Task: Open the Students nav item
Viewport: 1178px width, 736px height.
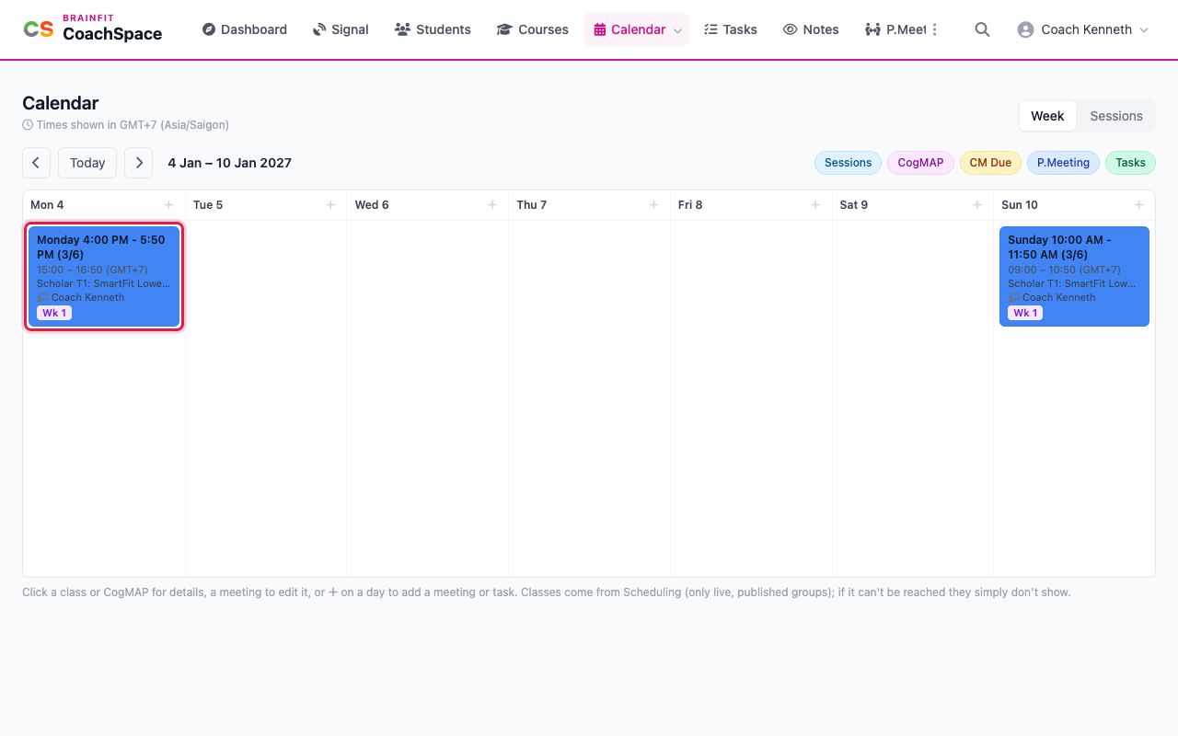Action: [x=433, y=29]
